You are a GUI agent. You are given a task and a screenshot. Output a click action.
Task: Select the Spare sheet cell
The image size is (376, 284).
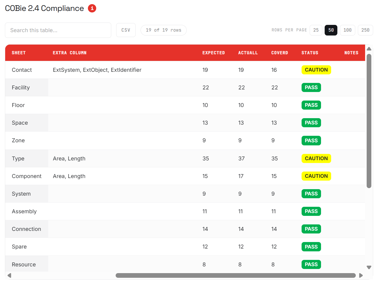coord(27,247)
